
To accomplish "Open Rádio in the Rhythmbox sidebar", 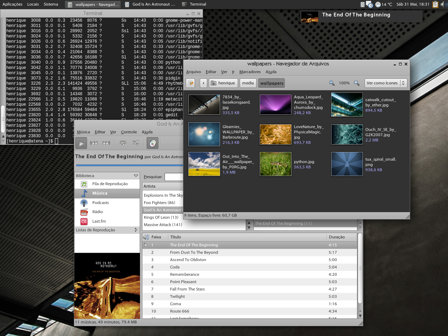I will point(107,212).
